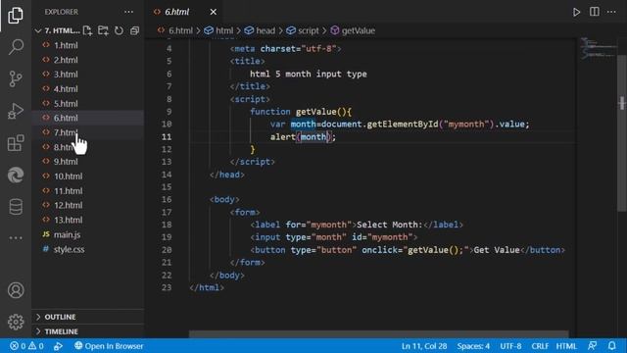Open style.css in the file tree
The width and height of the screenshot is (627, 353).
pyautogui.click(x=88, y=249)
